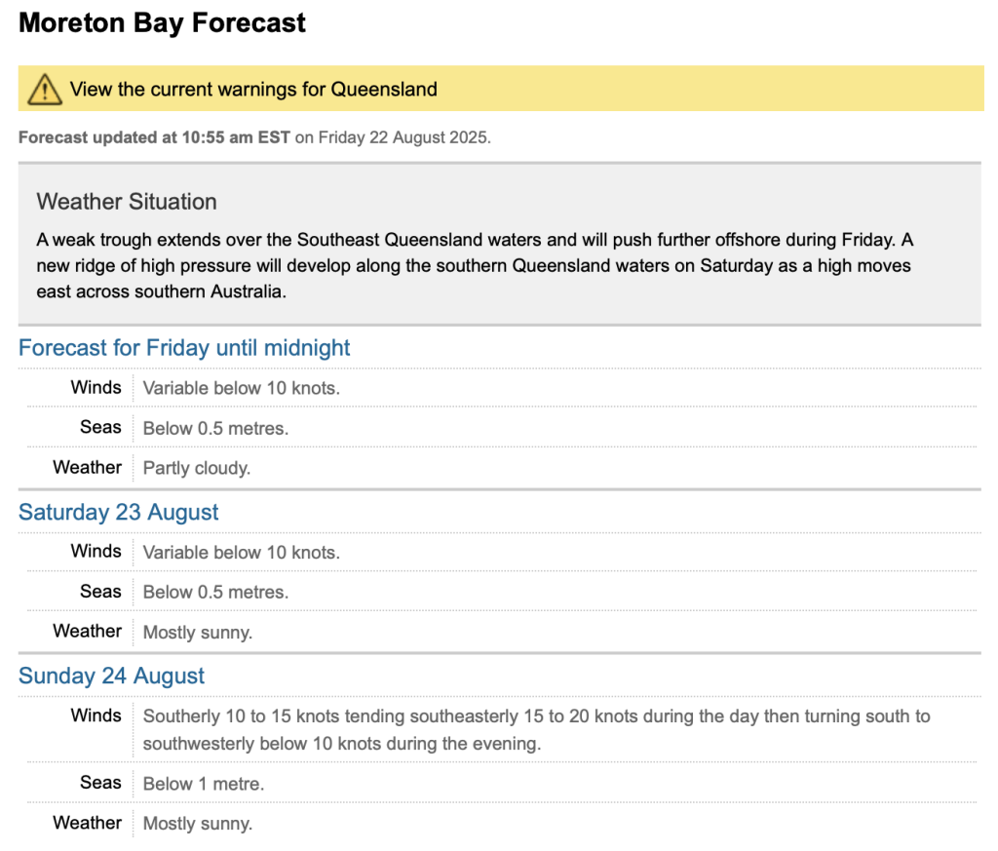Click Friday's "Below 0.5 metres" seas value
998x851 pixels.
click(x=215, y=428)
